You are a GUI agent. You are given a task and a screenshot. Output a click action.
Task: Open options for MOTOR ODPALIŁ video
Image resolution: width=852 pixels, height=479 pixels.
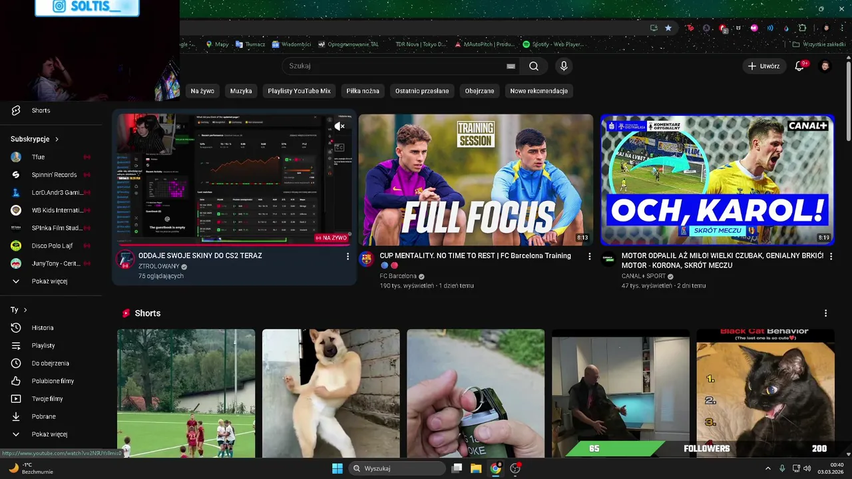pyautogui.click(x=831, y=256)
